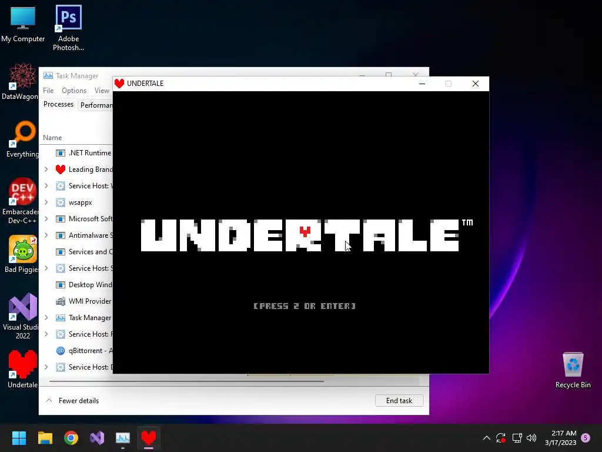This screenshot has height=452, width=602.
Task: Open Google Chrome from the taskbar
Action: 71,438
